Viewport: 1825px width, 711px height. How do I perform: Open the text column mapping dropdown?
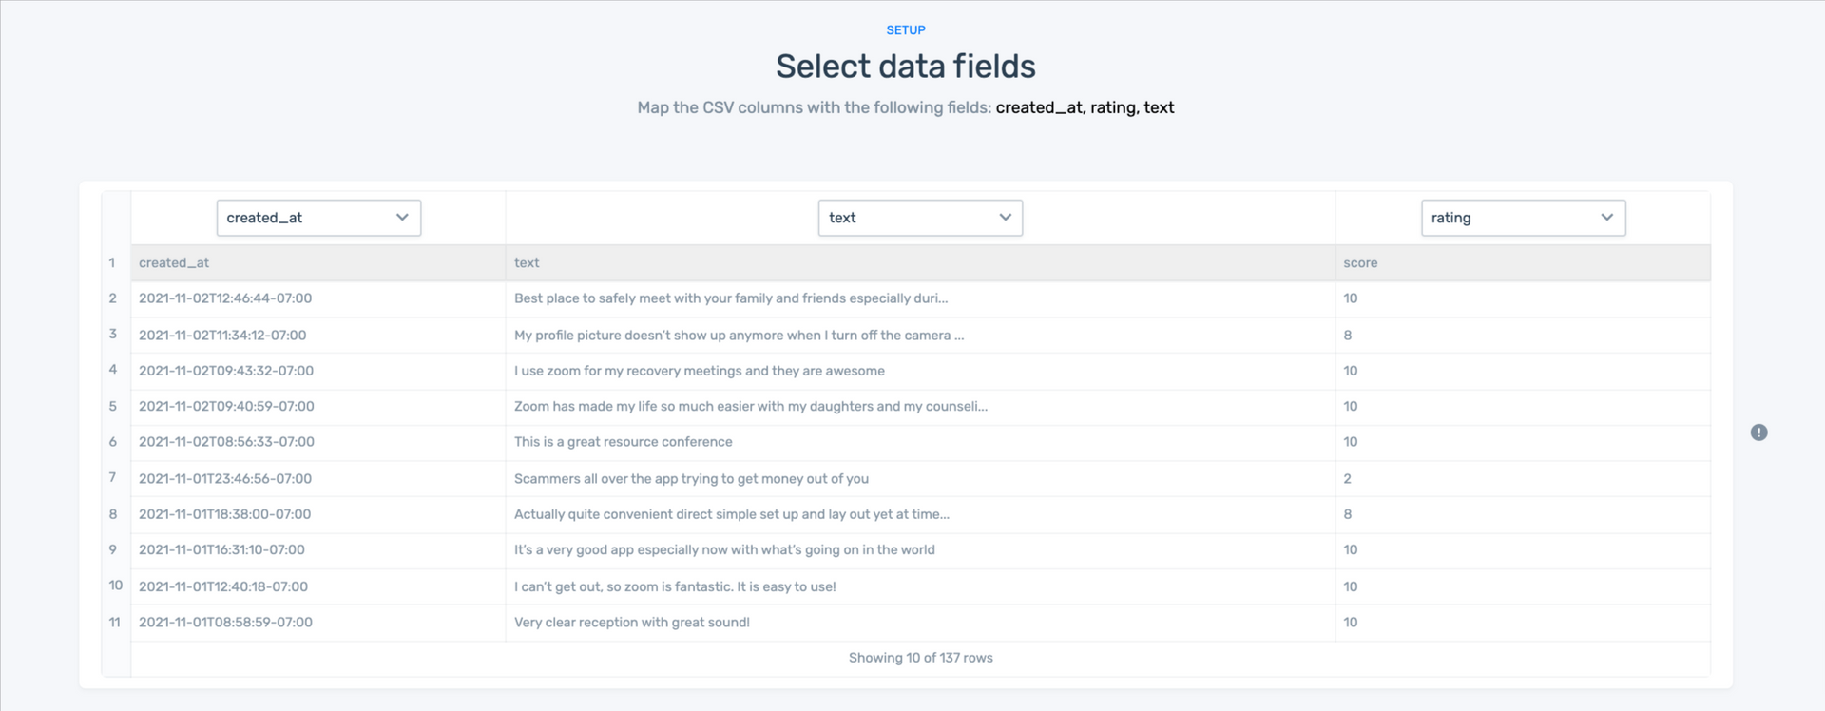920,218
